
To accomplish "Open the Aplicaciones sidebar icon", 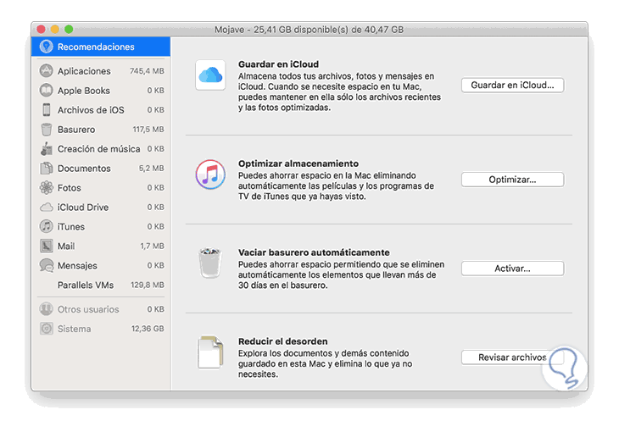I will pos(46,70).
